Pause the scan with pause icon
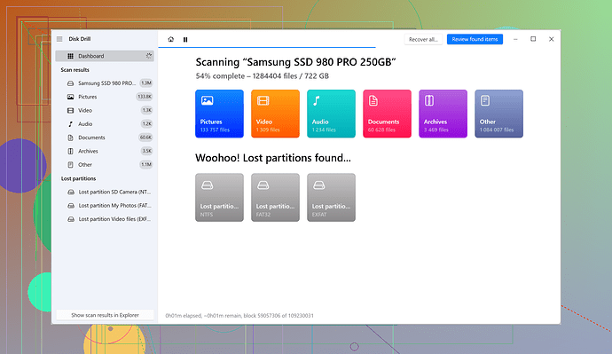 (x=185, y=39)
